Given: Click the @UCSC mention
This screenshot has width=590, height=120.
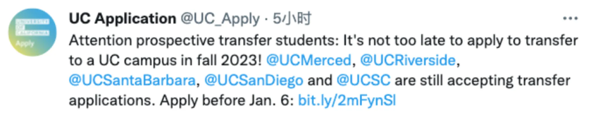Looking at the screenshot, I should click(x=363, y=80).
